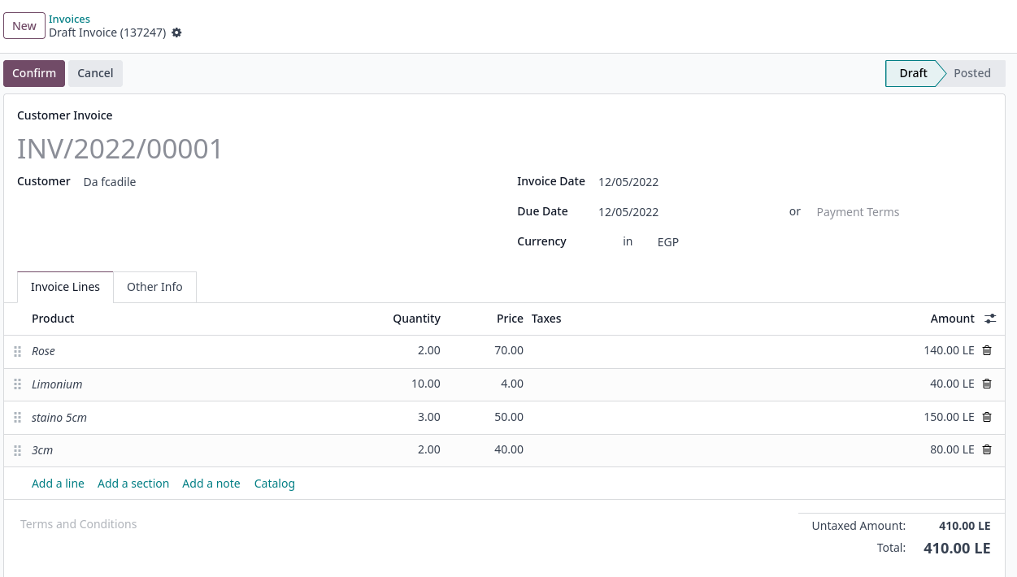Confirm the draft invoice
Image resolution: width=1017 pixels, height=577 pixels.
point(34,73)
